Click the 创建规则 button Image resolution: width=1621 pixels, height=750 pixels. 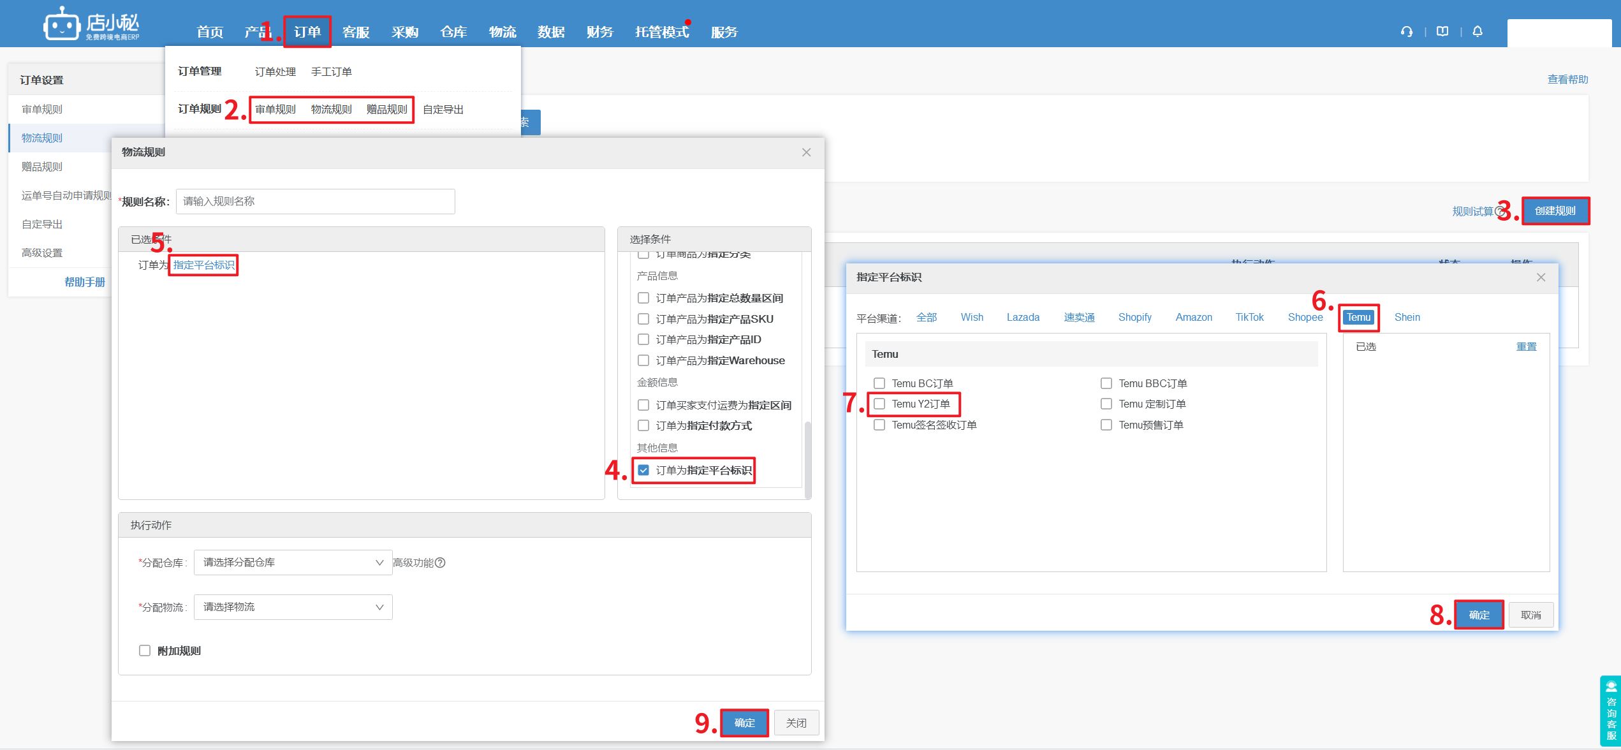(x=1555, y=211)
